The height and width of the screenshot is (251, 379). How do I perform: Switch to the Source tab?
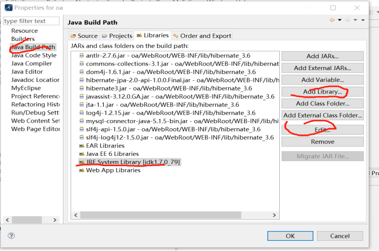(84, 36)
